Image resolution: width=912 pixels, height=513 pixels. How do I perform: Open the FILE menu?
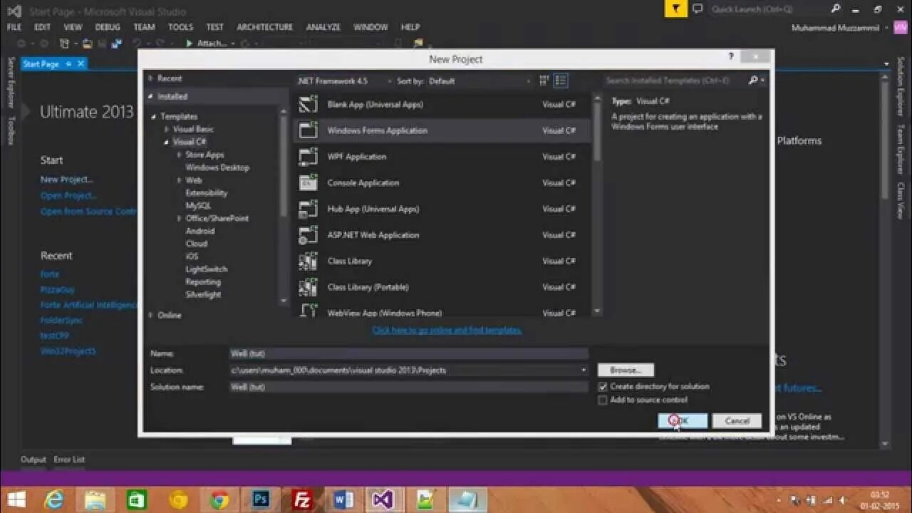(x=14, y=27)
